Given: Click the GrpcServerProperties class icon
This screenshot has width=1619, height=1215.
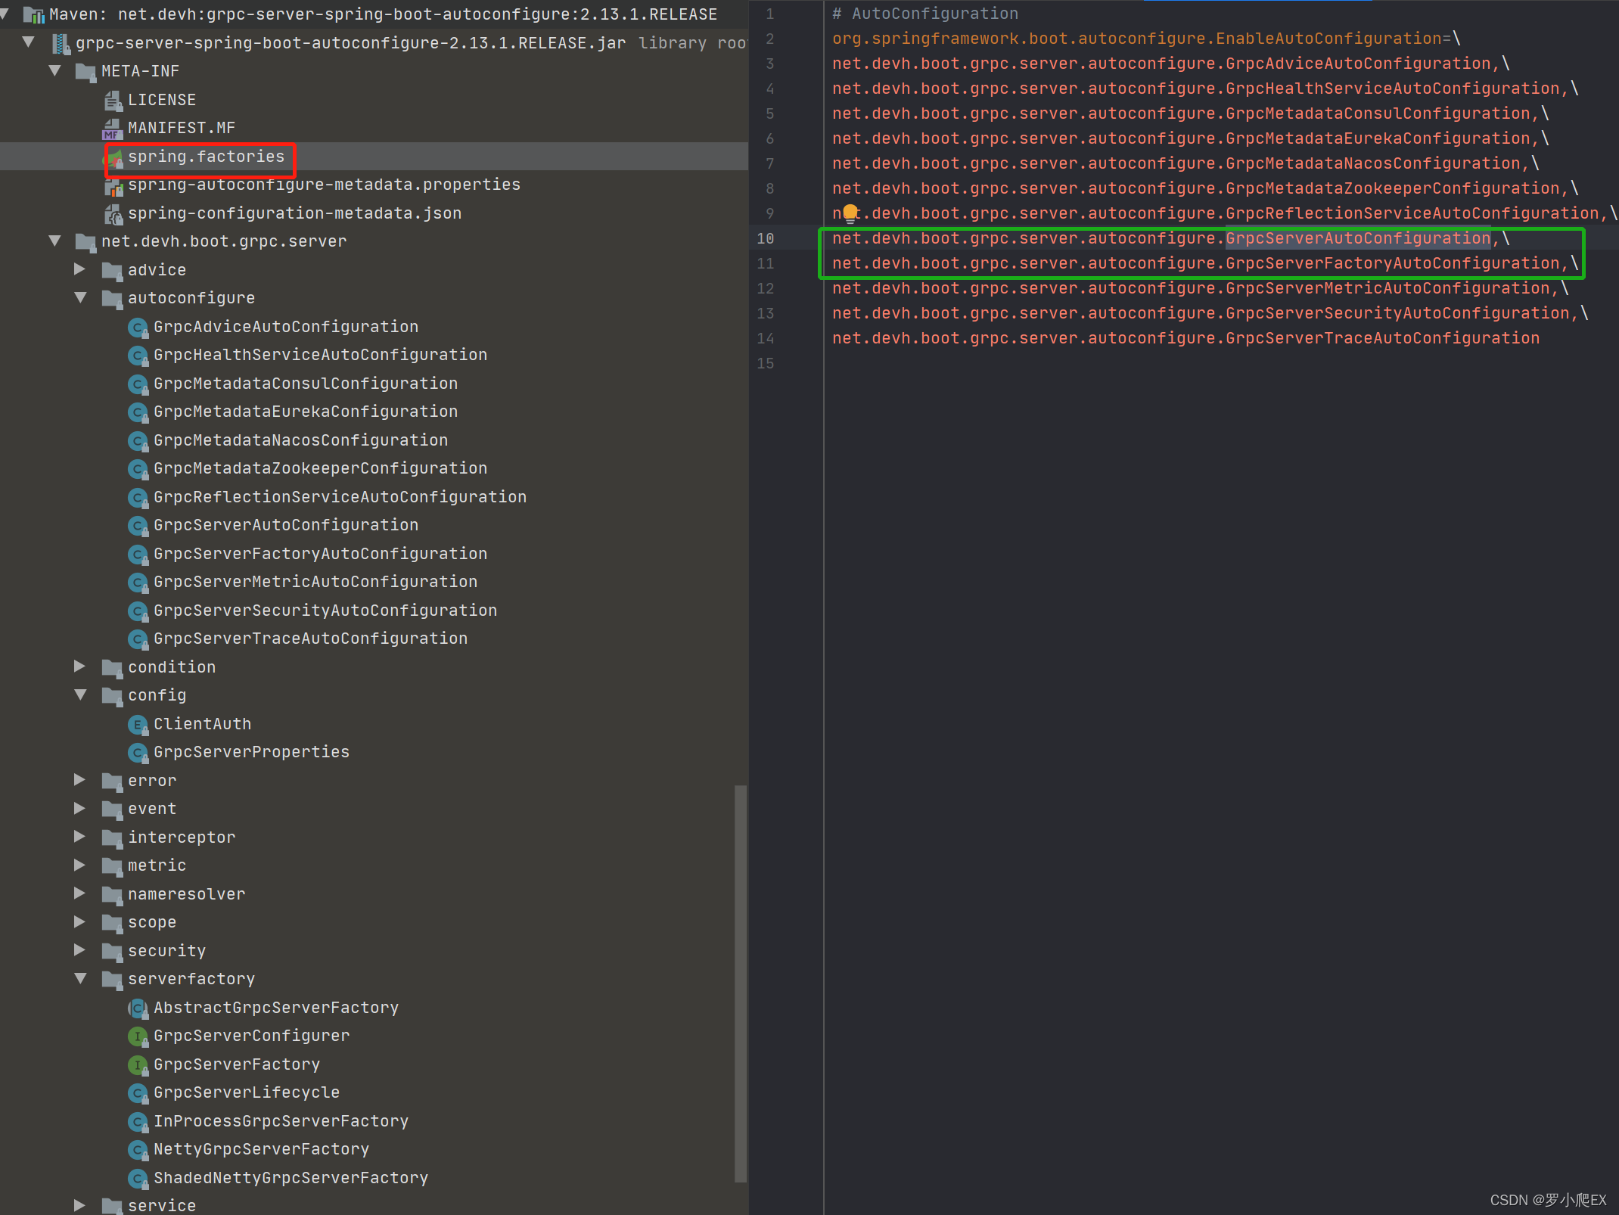Looking at the screenshot, I should click(138, 752).
